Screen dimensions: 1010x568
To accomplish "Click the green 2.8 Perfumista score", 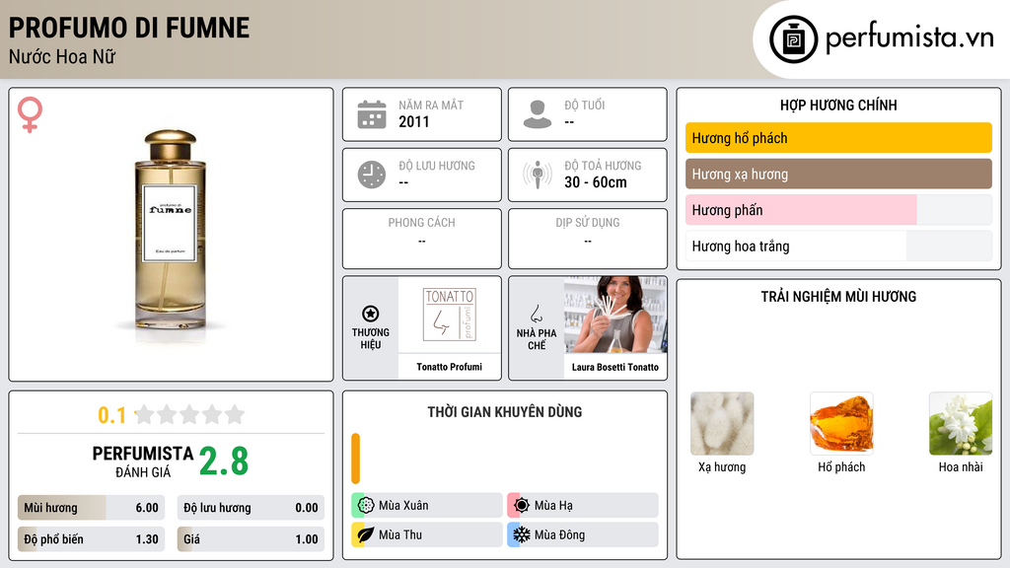I will (224, 461).
